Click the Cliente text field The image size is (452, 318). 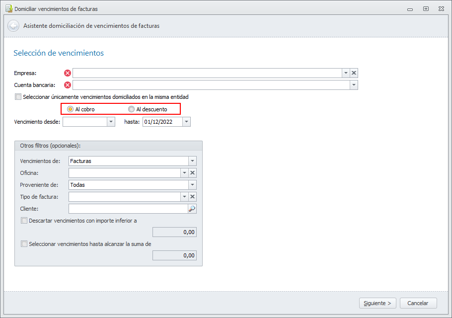128,209
